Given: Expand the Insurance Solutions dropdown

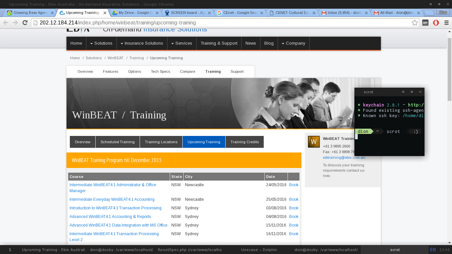Looking at the screenshot, I should pyautogui.click(x=142, y=43).
